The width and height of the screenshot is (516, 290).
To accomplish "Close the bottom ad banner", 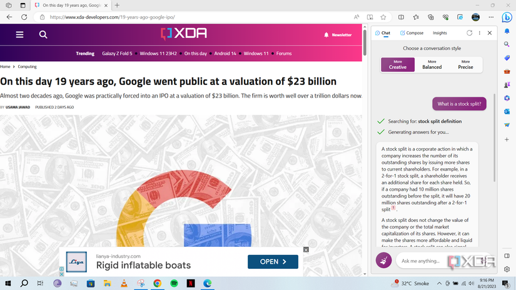I will pos(306,249).
